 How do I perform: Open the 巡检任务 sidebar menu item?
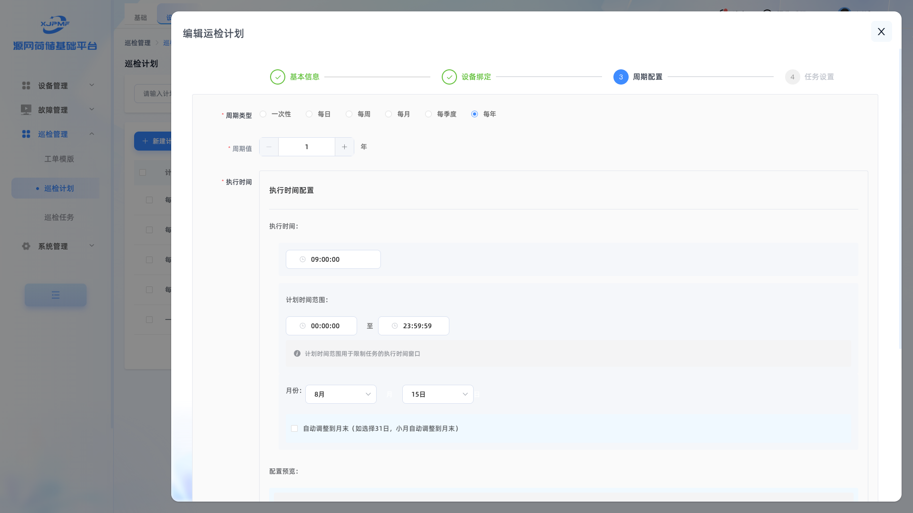[x=59, y=217]
